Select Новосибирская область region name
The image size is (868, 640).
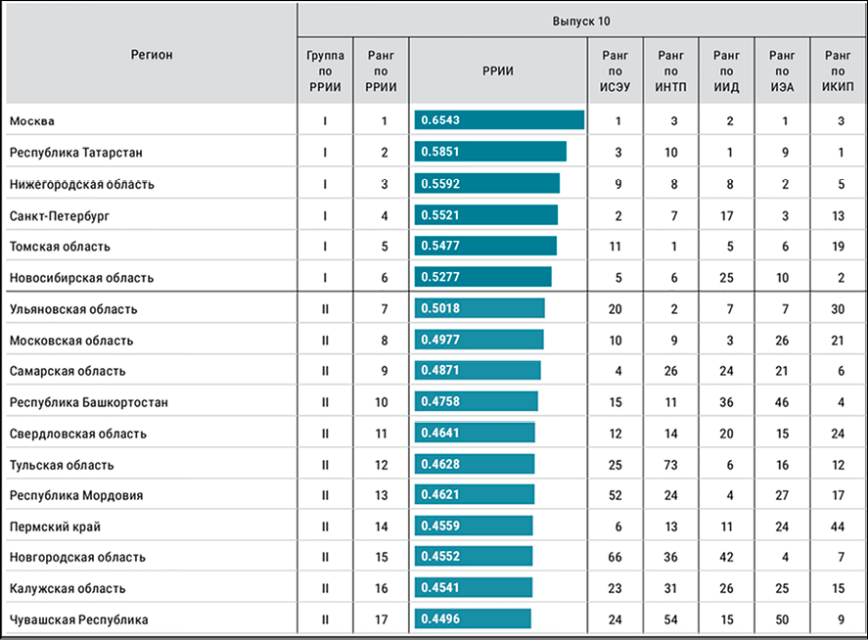coord(81,278)
